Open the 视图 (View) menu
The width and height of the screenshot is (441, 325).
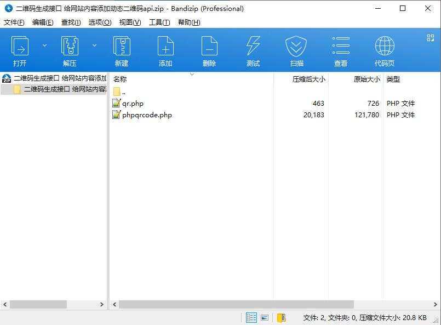pyautogui.click(x=129, y=22)
